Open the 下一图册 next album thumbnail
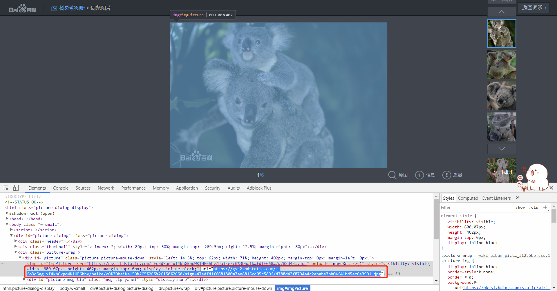 tap(502, 170)
